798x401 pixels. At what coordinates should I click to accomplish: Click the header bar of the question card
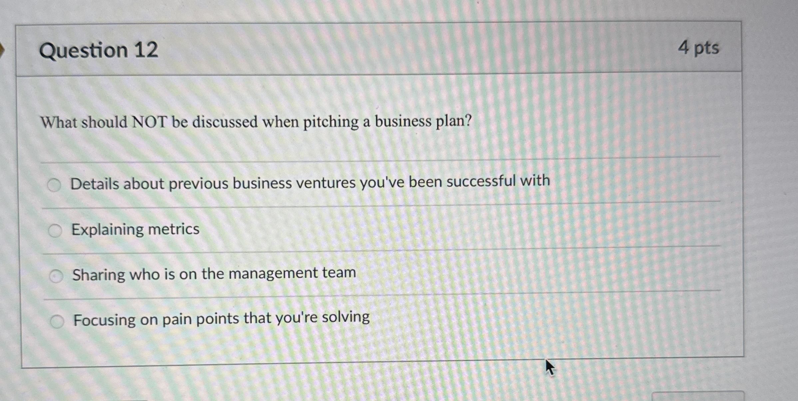(x=400, y=48)
